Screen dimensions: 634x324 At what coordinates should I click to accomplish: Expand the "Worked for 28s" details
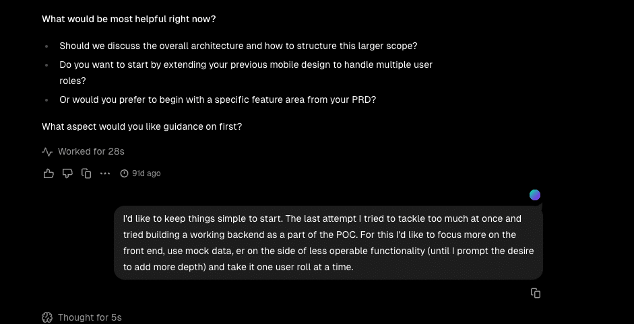91,152
